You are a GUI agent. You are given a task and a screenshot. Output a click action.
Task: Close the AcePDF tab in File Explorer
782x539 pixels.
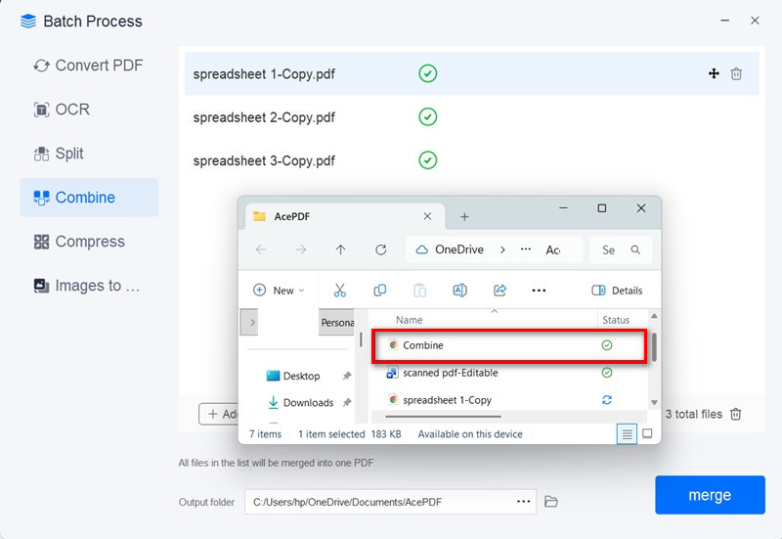tap(427, 216)
